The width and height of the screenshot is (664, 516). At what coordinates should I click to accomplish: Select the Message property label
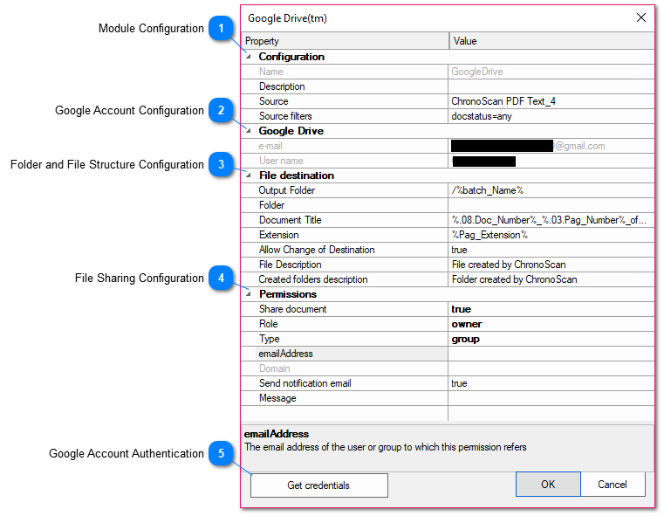click(x=277, y=398)
